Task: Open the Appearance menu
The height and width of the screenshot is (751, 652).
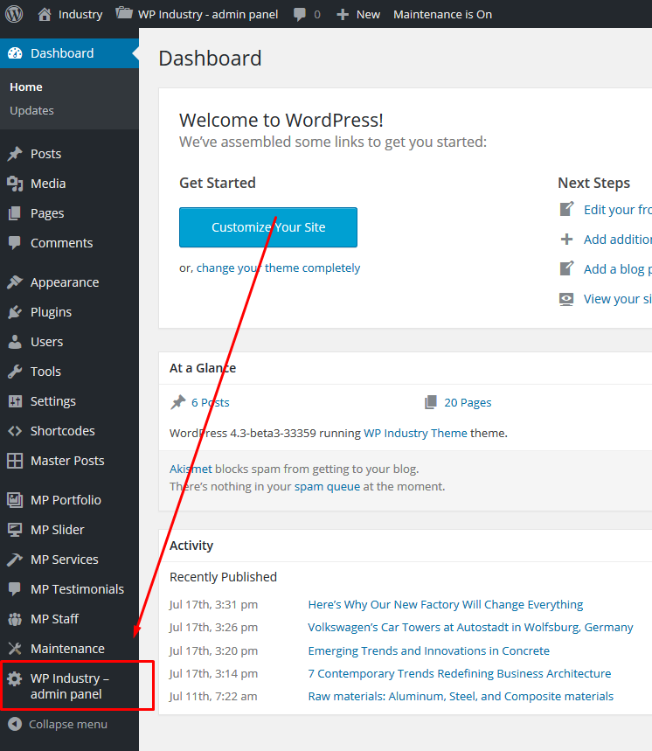Action: [64, 282]
